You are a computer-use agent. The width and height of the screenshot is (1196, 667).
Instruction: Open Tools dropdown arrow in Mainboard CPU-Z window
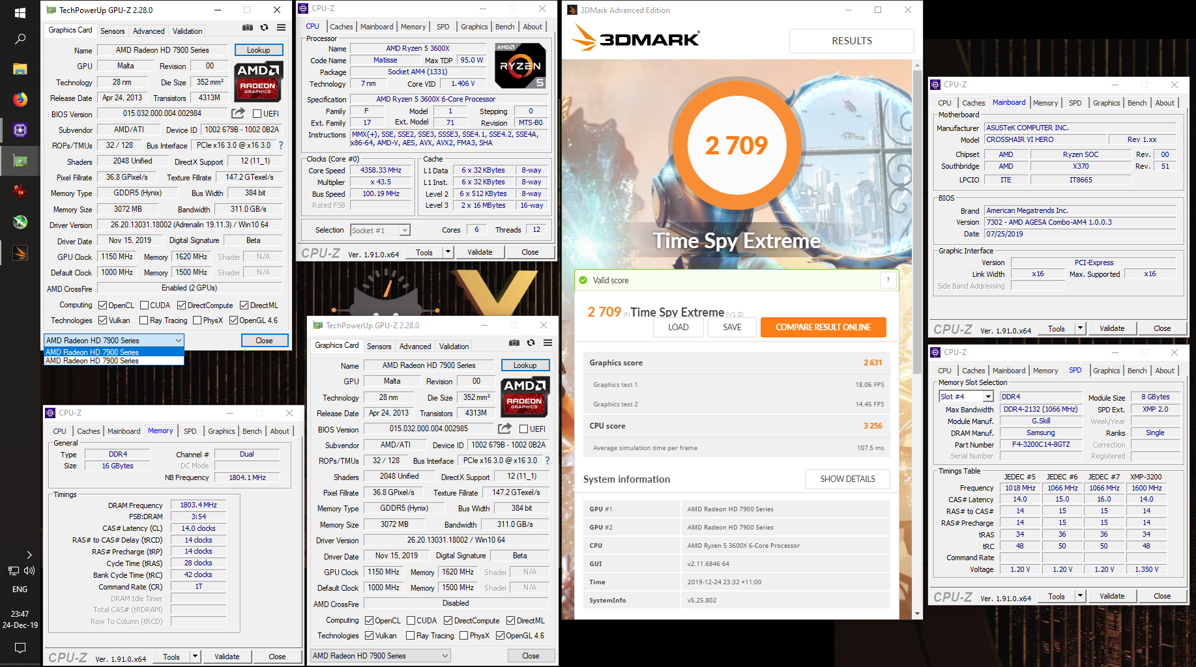coord(1080,328)
